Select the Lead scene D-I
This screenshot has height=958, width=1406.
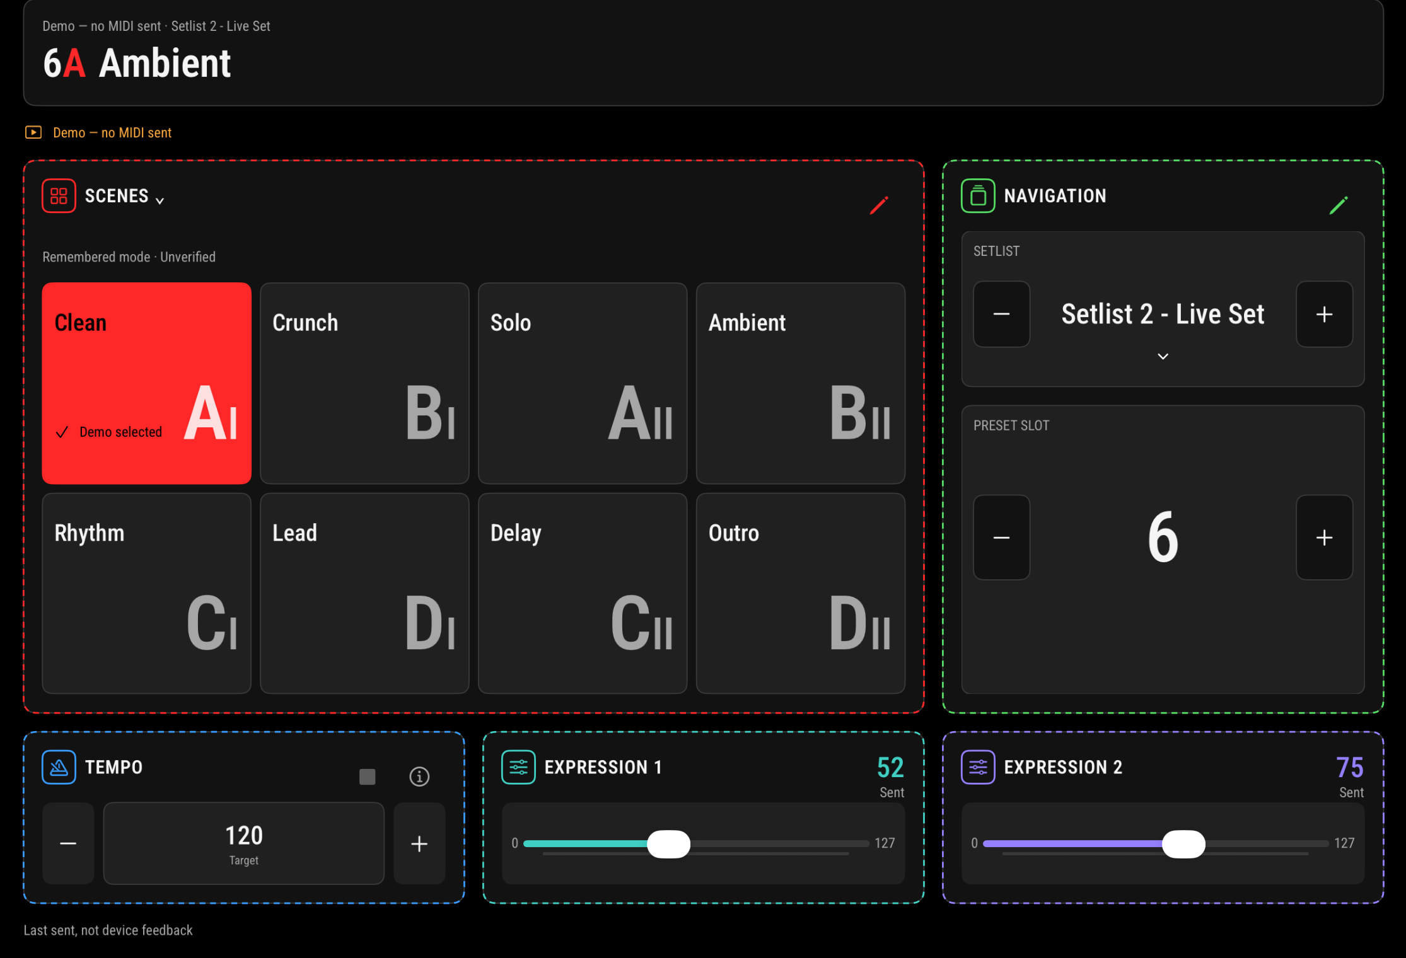(364, 593)
